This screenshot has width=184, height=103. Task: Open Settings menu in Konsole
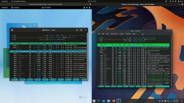coord(128,34)
